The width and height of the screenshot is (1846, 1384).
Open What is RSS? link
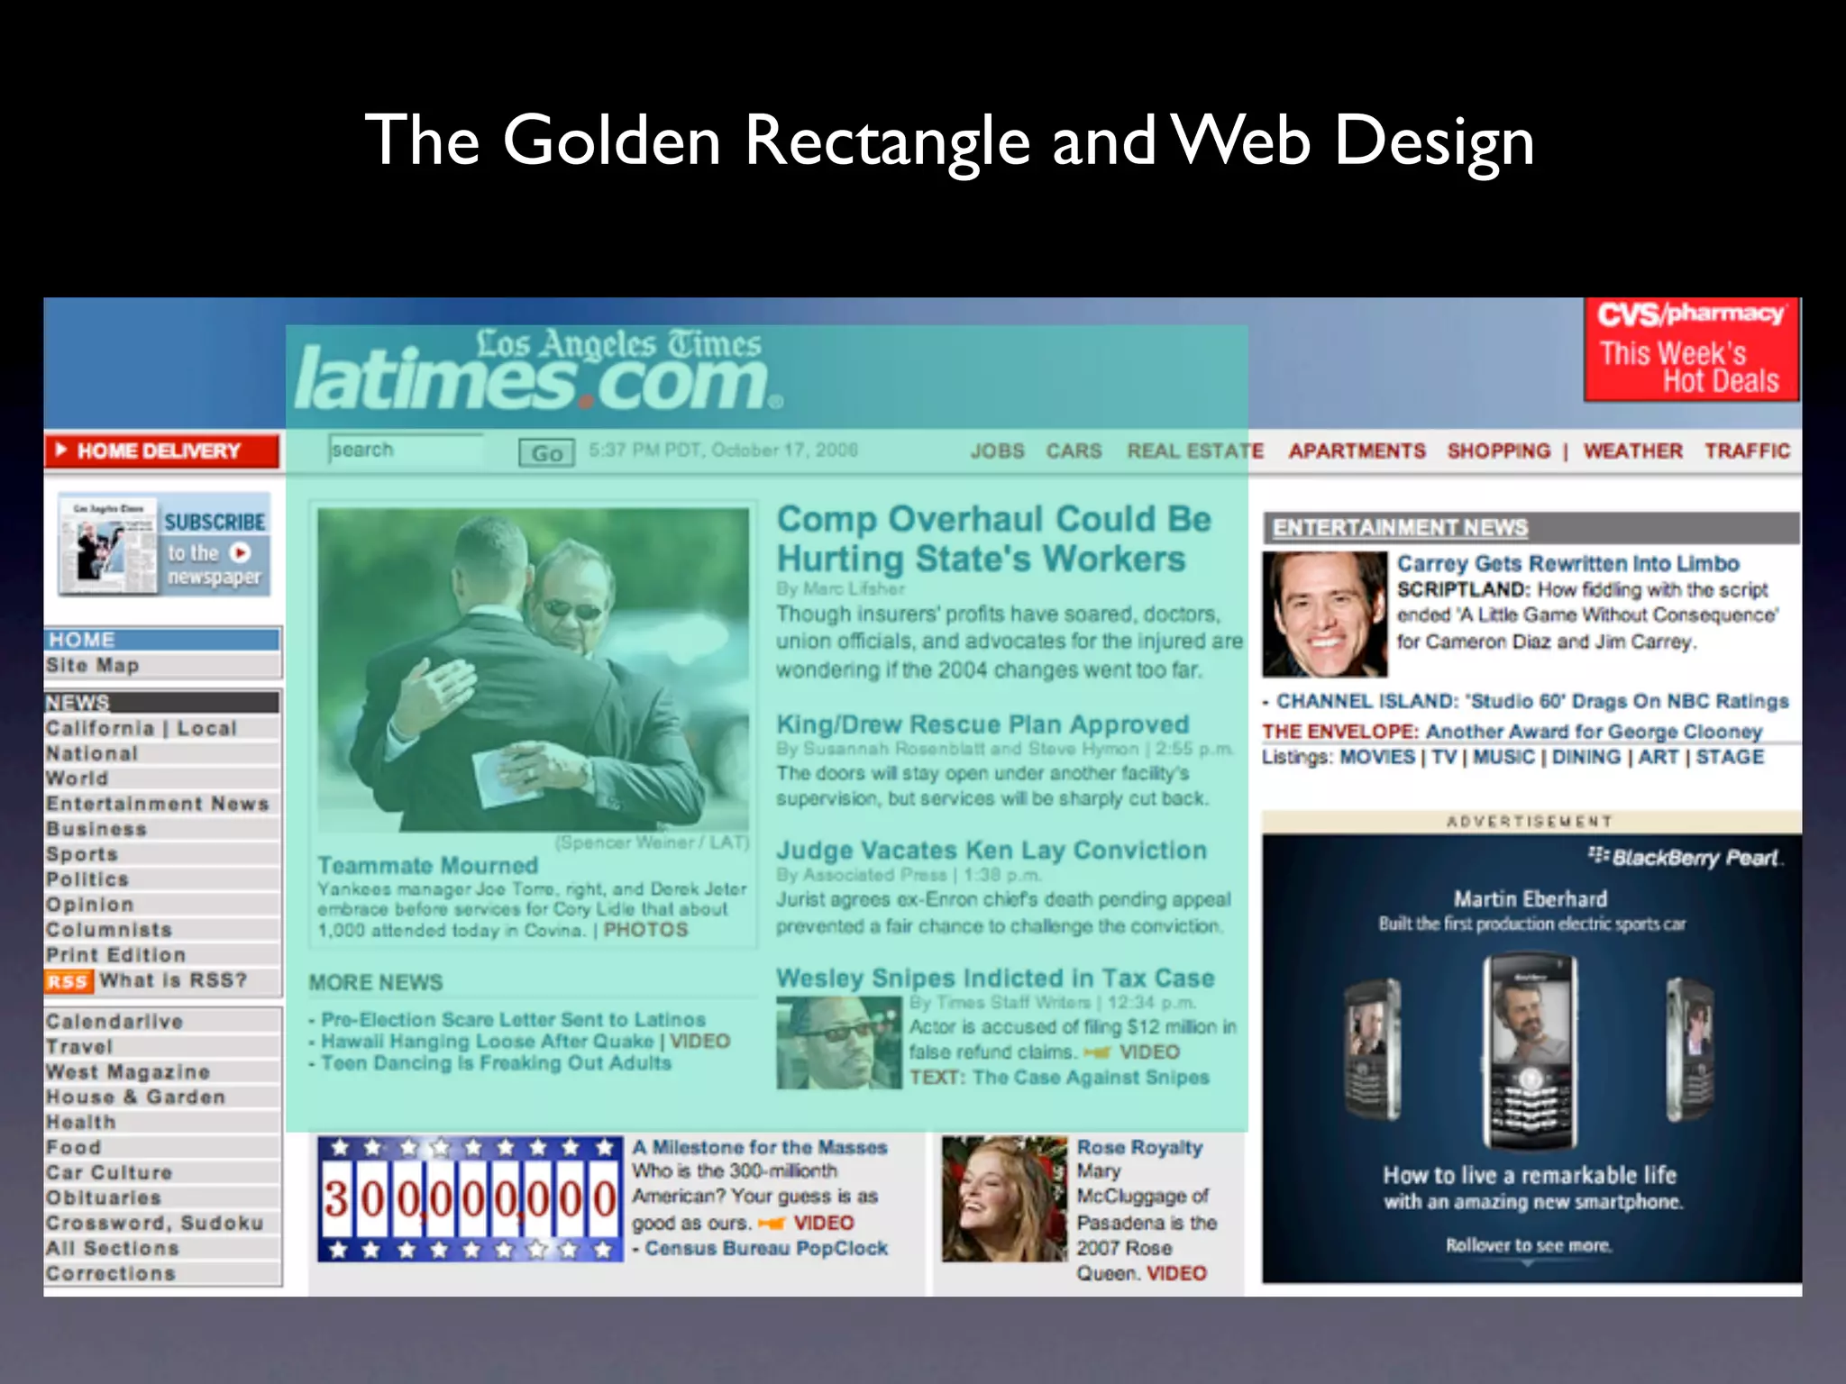pyautogui.click(x=173, y=980)
